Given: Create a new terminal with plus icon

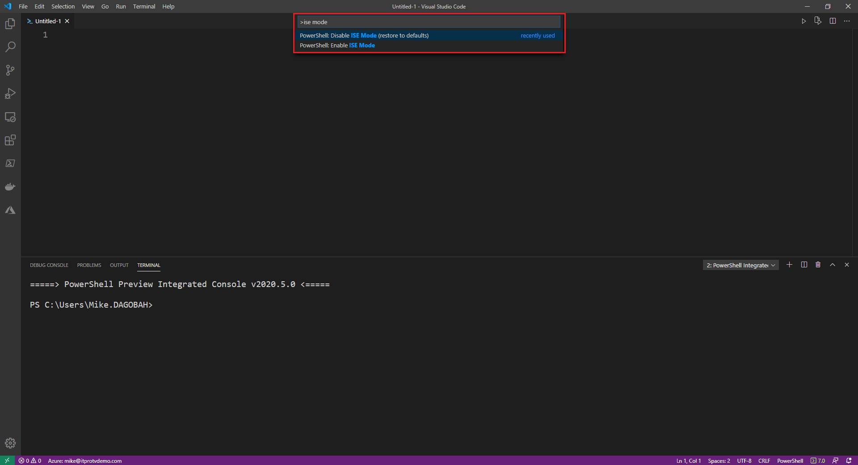Looking at the screenshot, I should [790, 265].
